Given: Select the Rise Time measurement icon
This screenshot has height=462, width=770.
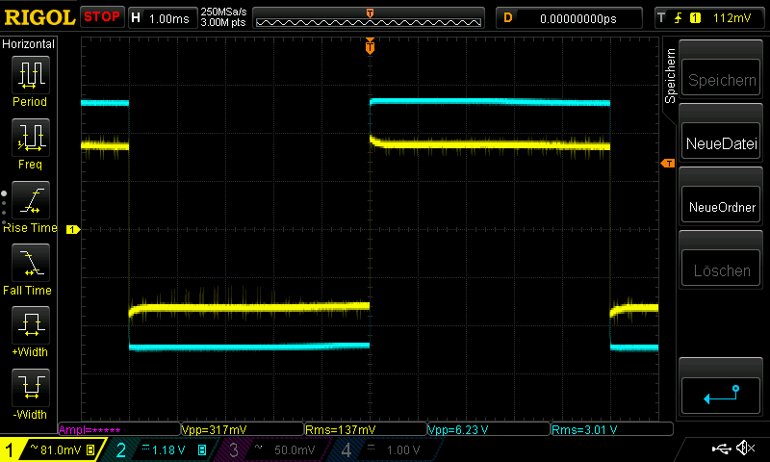Looking at the screenshot, I should [x=31, y=200].
